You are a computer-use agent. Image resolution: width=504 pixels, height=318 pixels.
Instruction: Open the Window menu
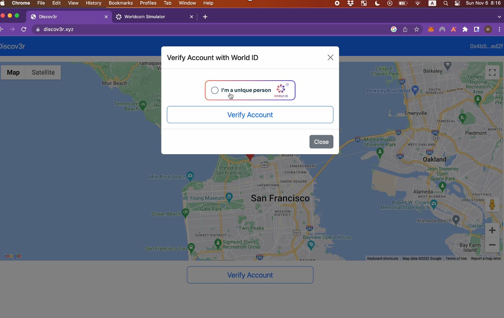188,3
